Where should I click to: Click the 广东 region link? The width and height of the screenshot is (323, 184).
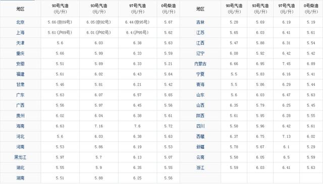(x=20, y=95)
